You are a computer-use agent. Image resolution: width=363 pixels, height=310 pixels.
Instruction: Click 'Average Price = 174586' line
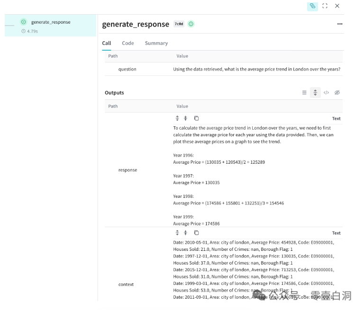(196, 223)
